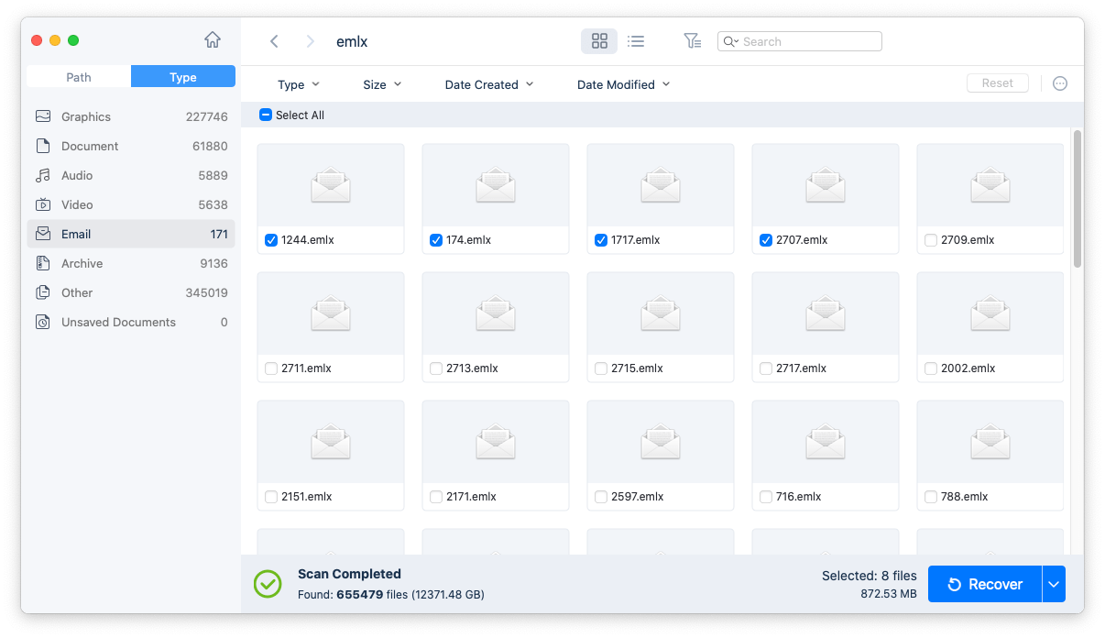Open the Recover button dropdown arrow
The width and height of the screenshot is (1105, 638).
pos(1053,584)
